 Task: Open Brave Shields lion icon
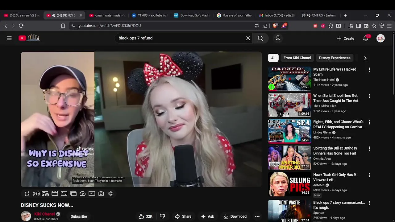click(275, 26)
